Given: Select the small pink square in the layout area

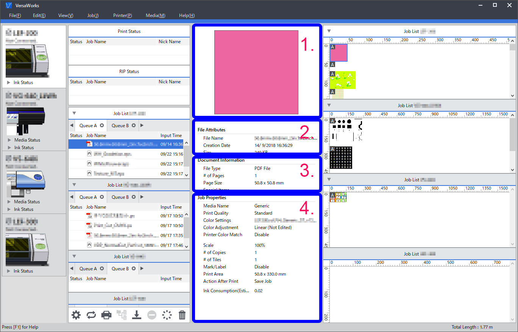Looking at the screenshot, I should (339, 53).
